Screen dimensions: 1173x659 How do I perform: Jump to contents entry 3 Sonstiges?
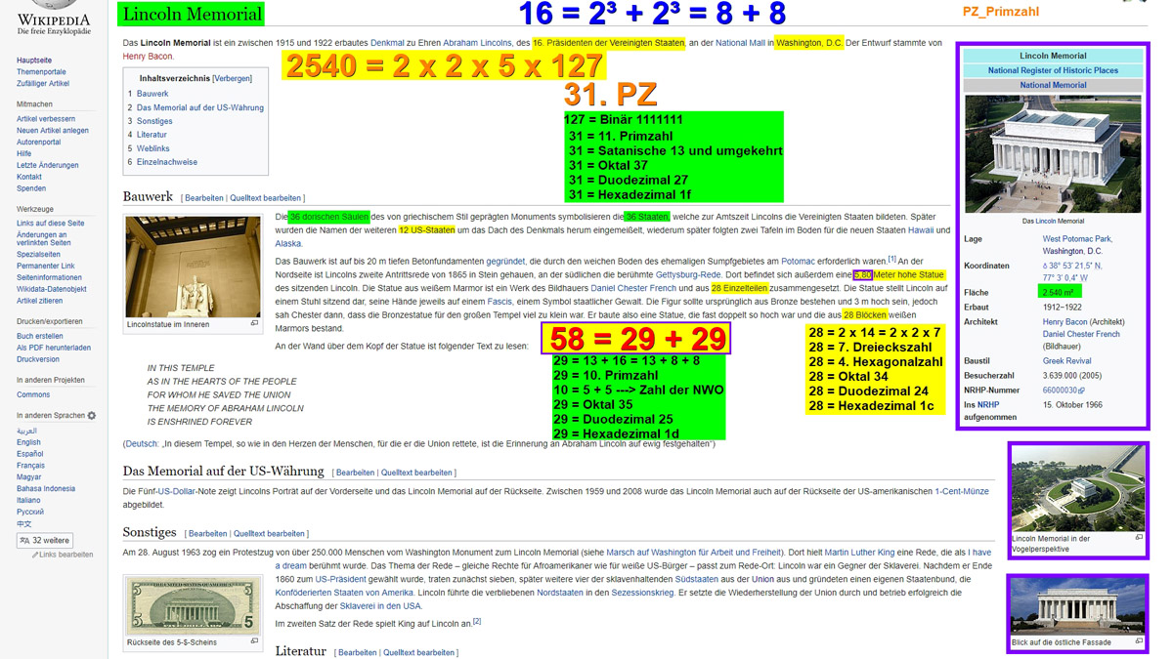(x=150, y=121)
